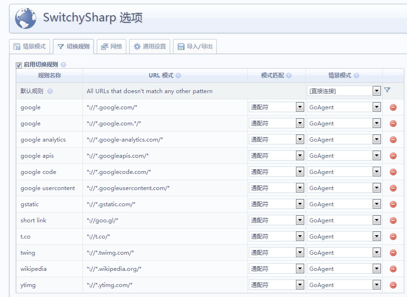Open GoAgent dropdown for *://*.google.com.*/* rule
Screen dimensions: 407x297
pyautogui.click(x=344, y=124)
